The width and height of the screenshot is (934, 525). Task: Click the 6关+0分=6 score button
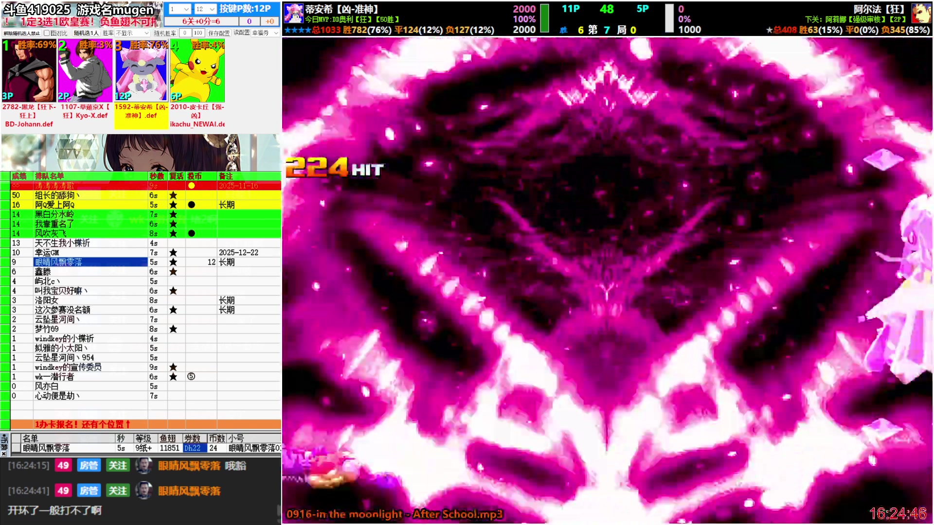coord(201,21)
